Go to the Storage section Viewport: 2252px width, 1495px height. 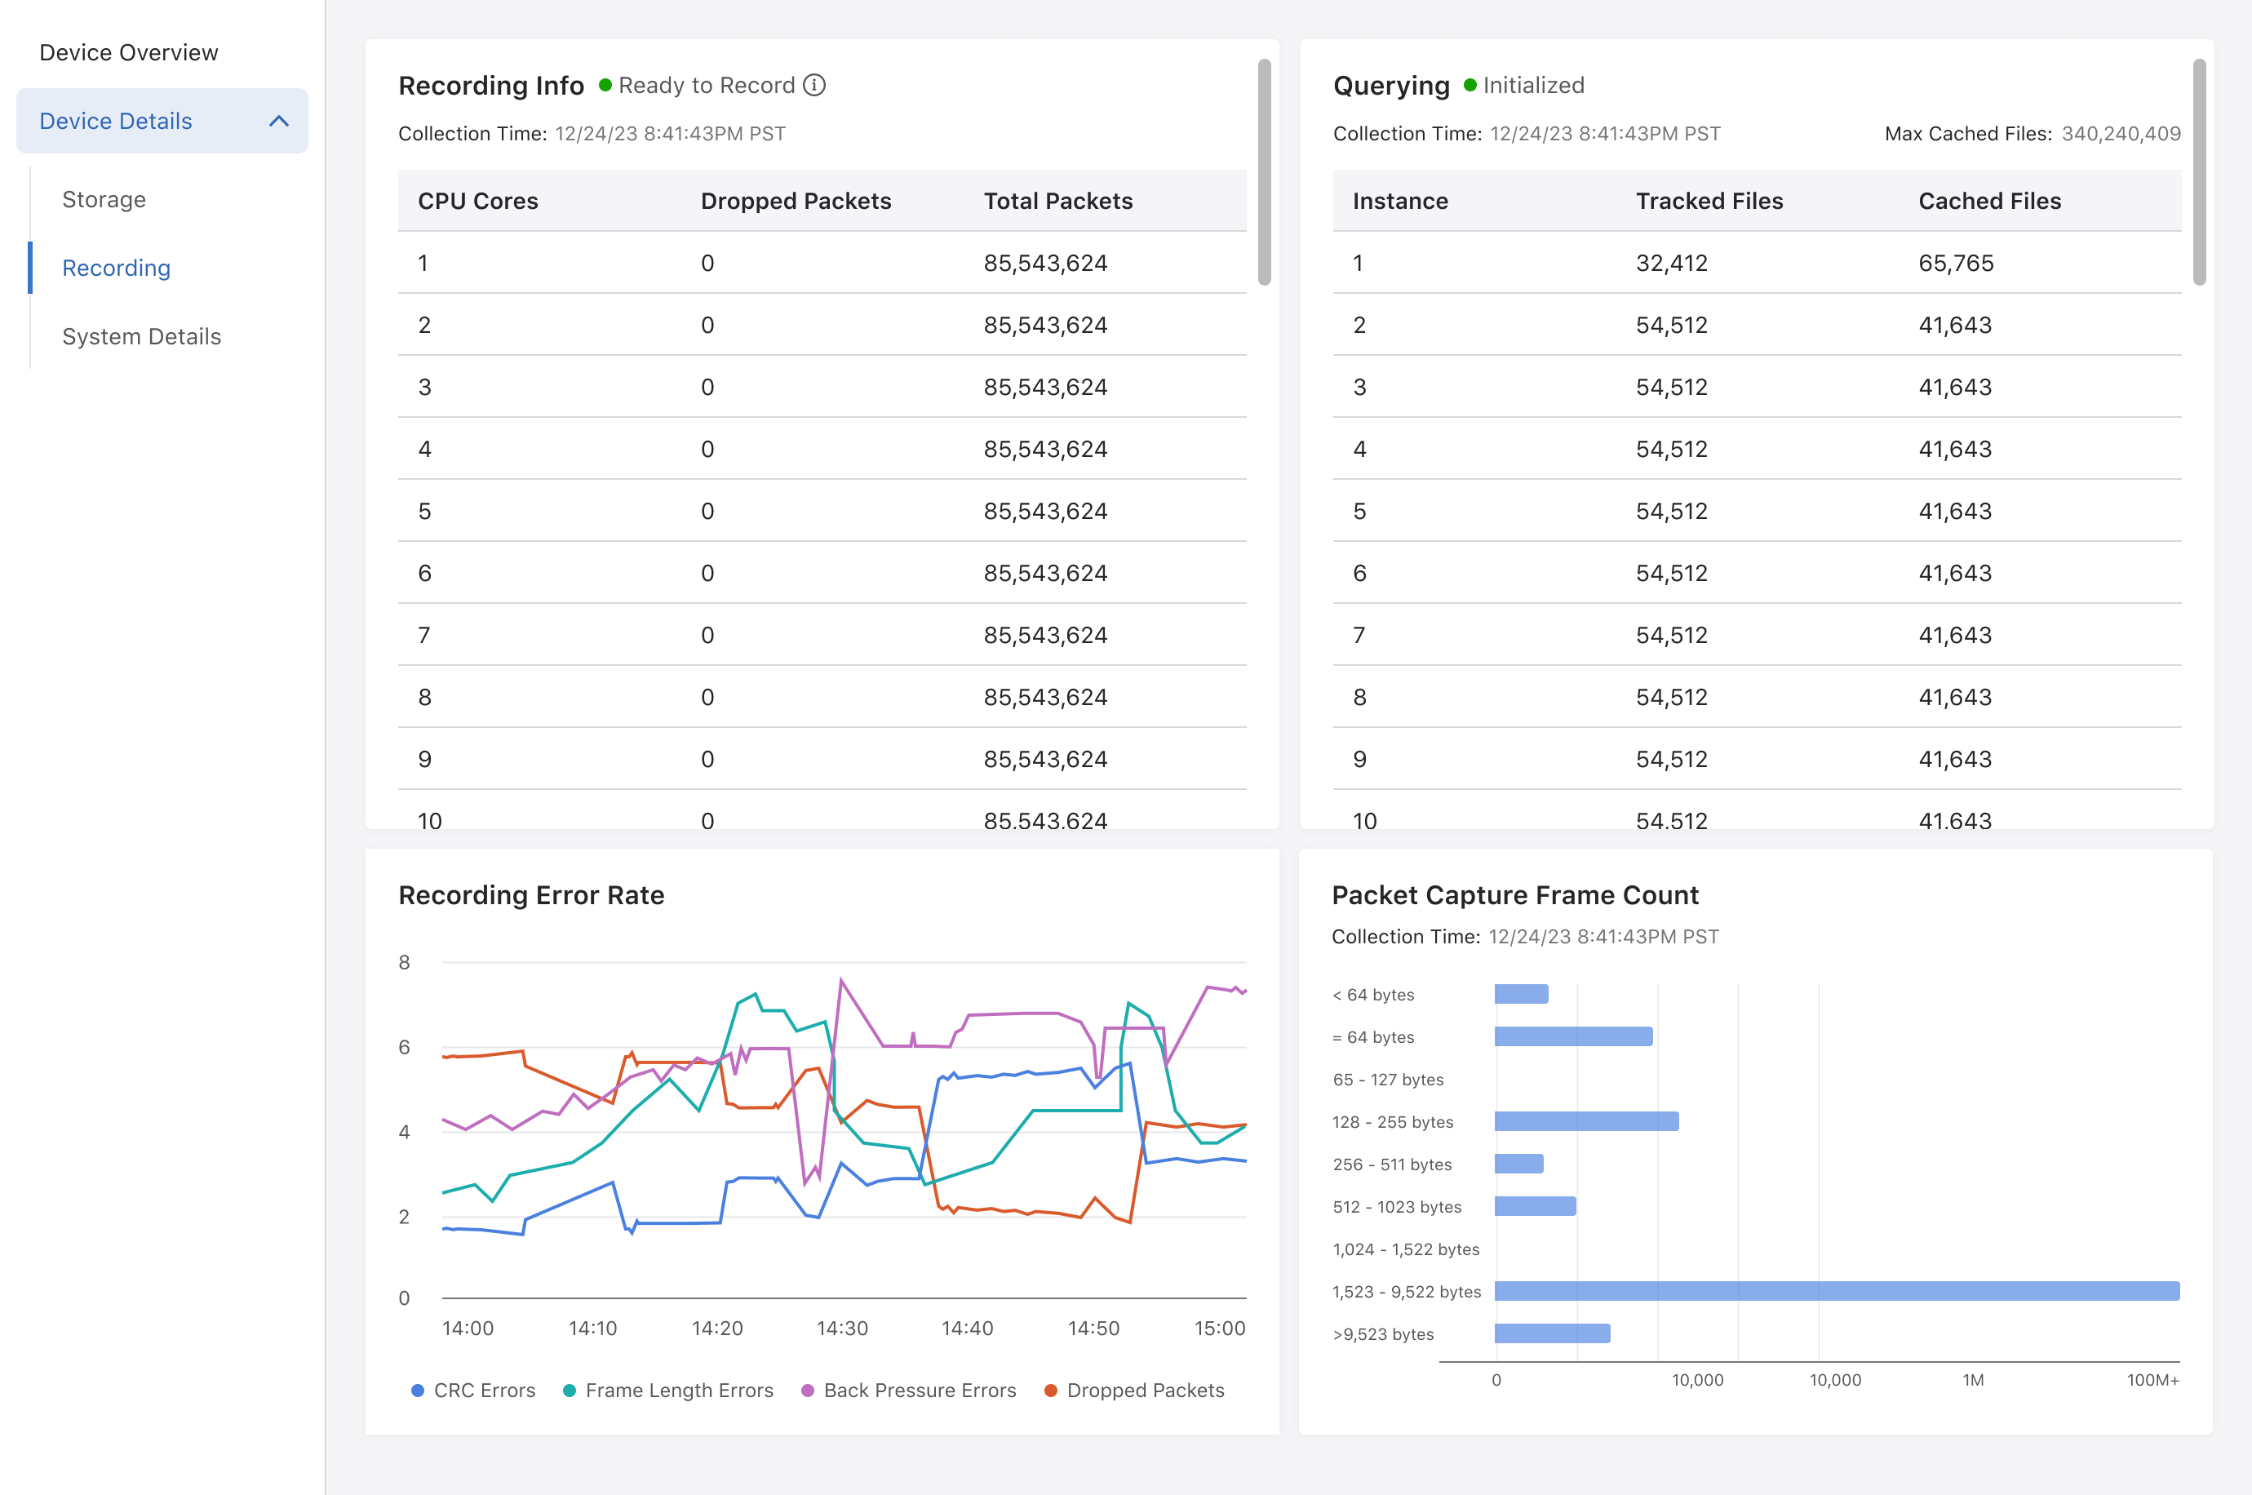104,199
